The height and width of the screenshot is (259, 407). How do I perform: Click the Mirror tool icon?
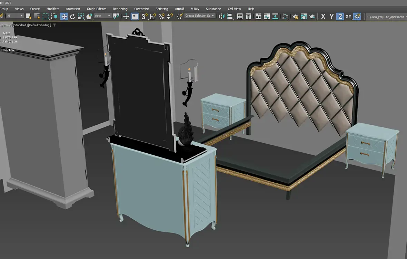[221, 16]
